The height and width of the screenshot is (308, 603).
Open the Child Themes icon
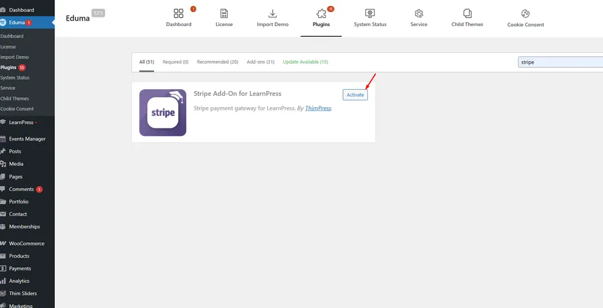467,13
